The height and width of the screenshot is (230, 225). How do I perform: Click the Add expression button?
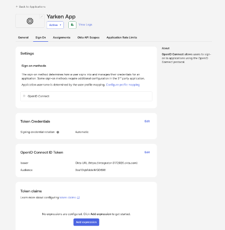click(86, 222)
